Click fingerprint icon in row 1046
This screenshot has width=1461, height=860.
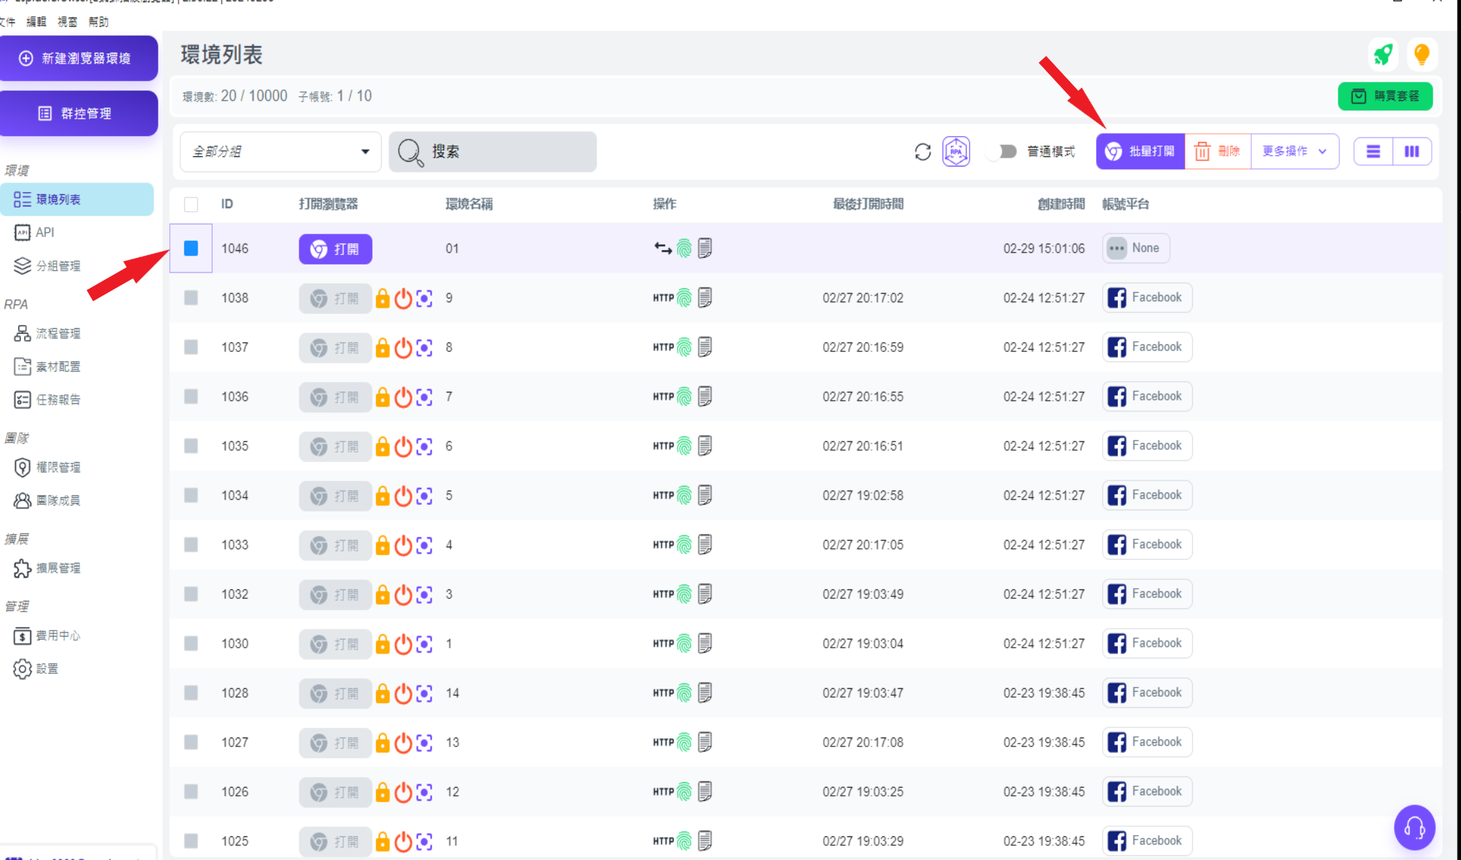click(684, 248)
